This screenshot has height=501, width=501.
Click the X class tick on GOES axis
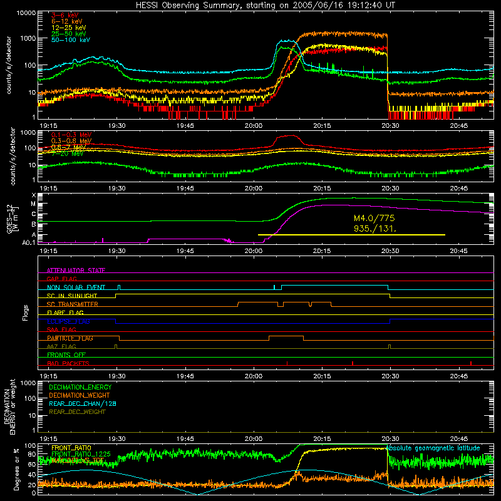click(34, 195)
